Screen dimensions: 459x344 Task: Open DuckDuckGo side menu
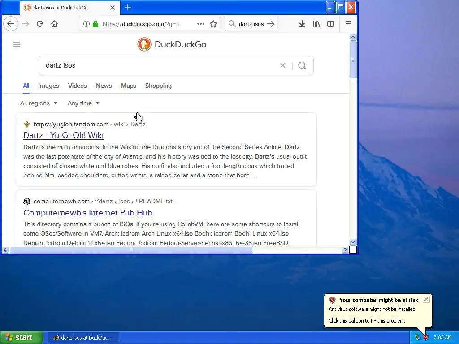(17, 44)
